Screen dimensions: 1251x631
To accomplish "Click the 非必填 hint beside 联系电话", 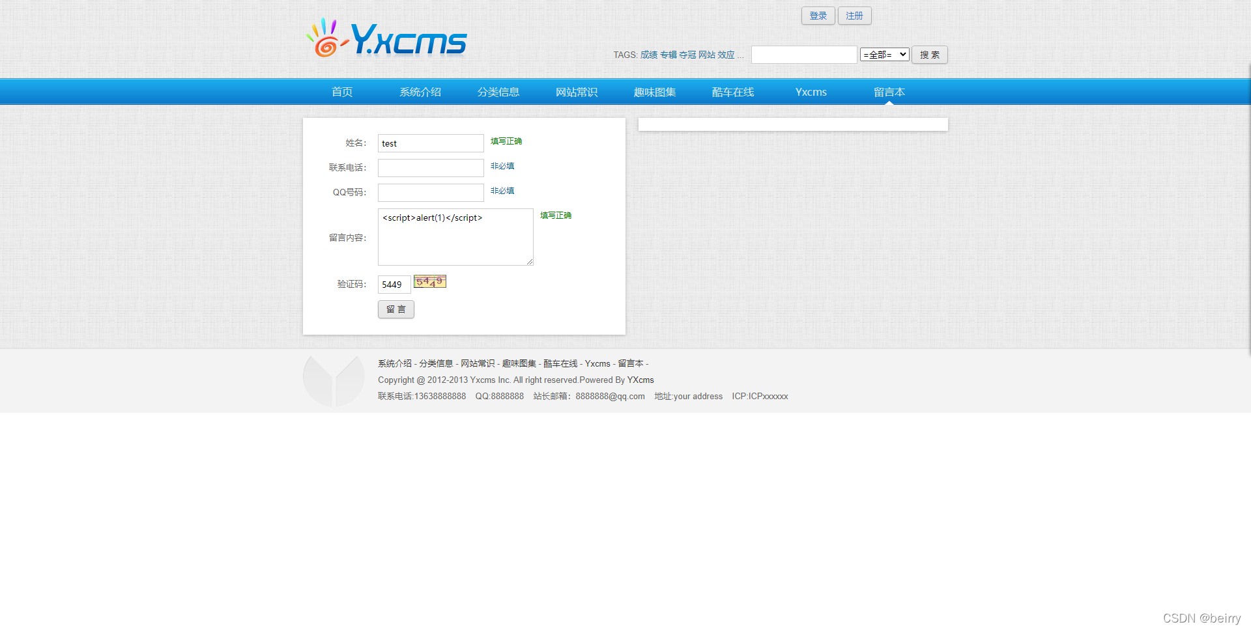I will coord(502,166).
